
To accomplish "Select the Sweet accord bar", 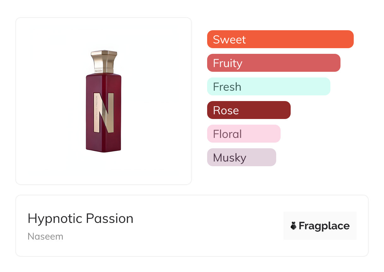I will (x=280, y=39).
